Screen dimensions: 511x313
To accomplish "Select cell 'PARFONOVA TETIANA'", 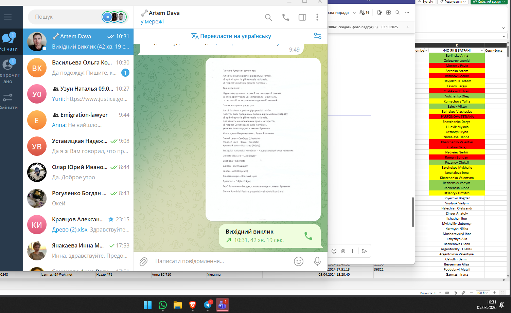I will (457, 116).
